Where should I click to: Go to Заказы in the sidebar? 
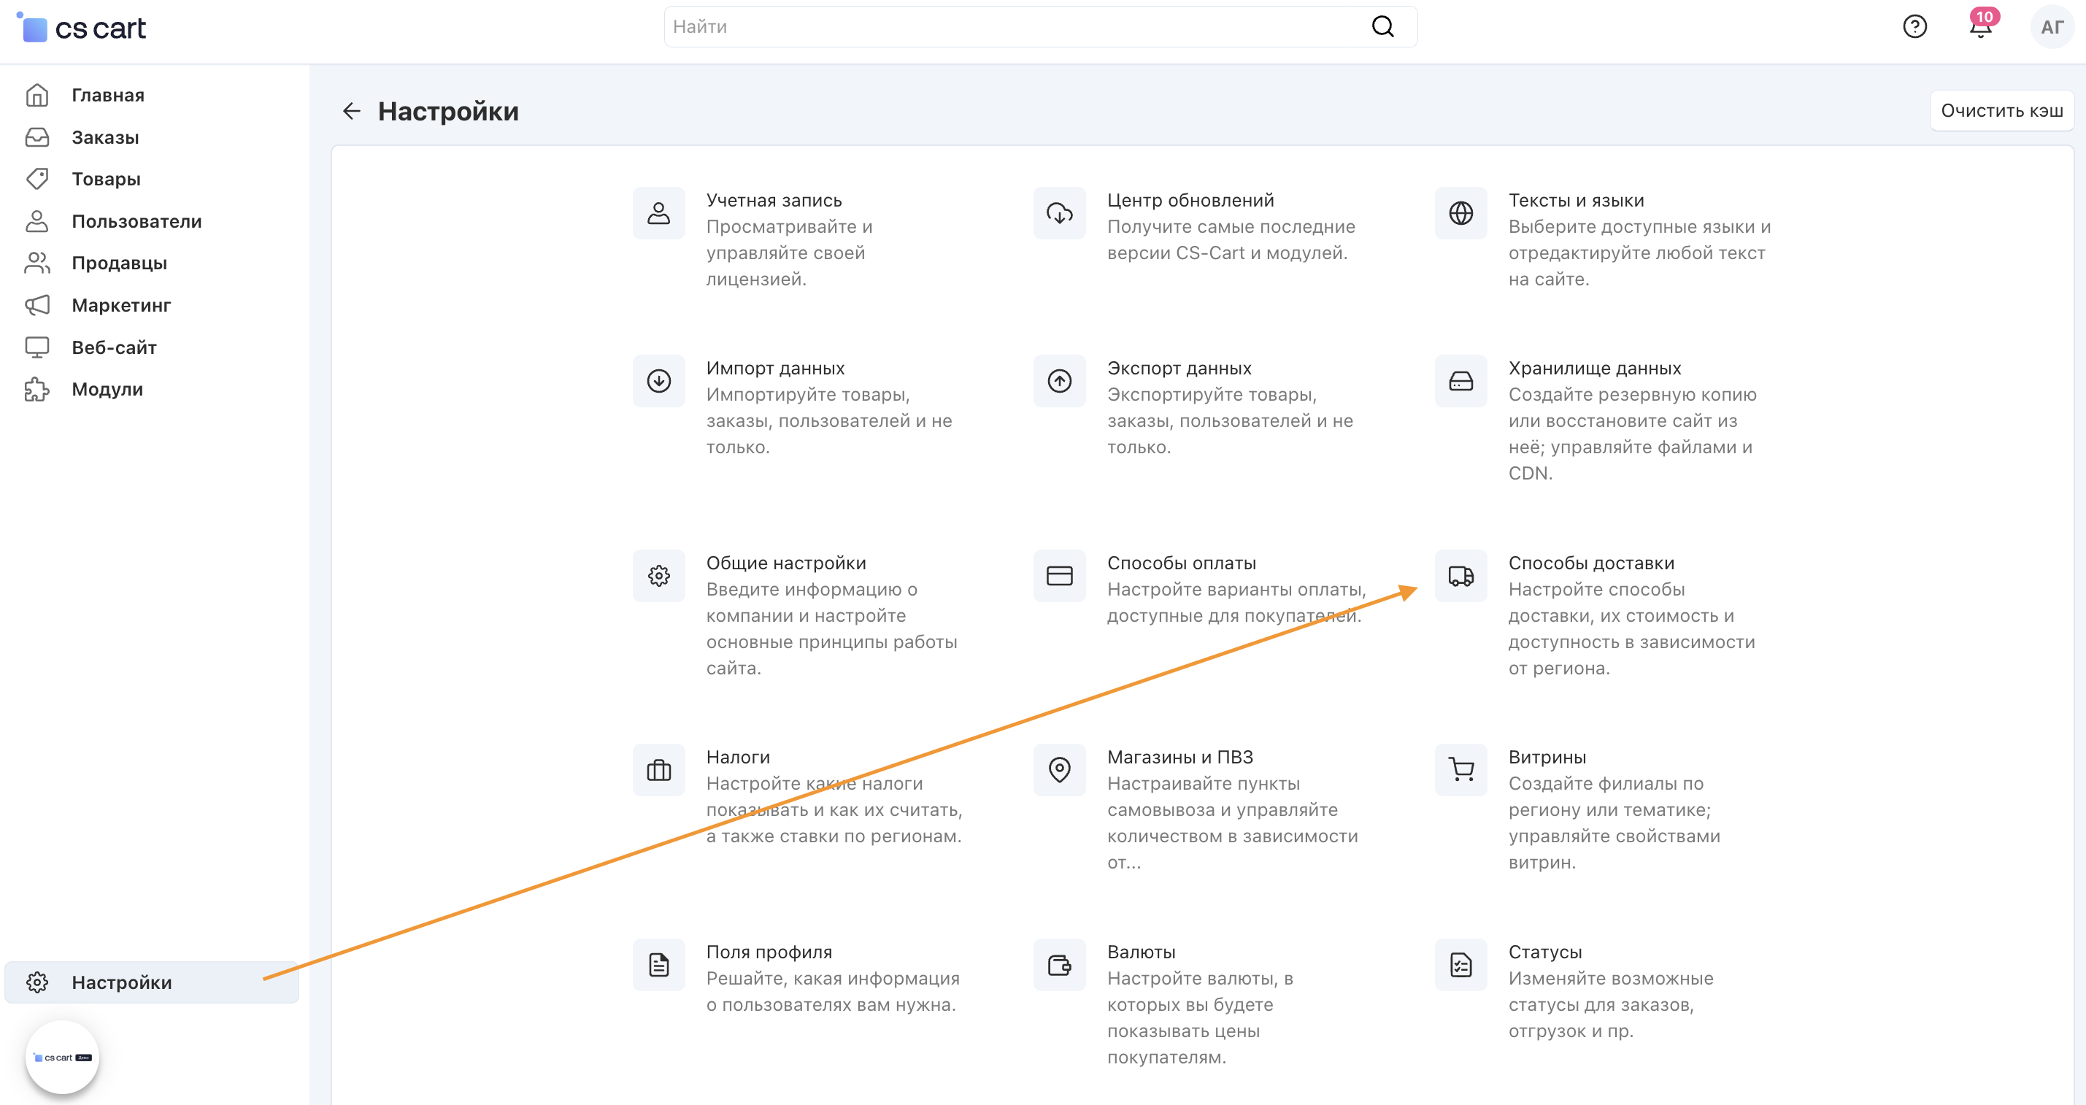(104, 138)
